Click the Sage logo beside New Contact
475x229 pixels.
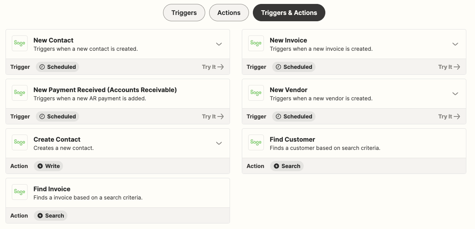coord(20,43)
